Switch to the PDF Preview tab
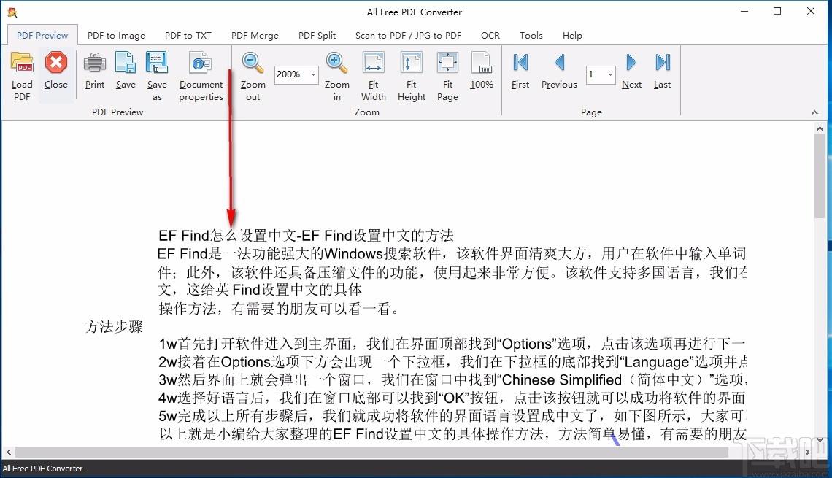Screen dimensions: 832x478 [x=42, y=36]
